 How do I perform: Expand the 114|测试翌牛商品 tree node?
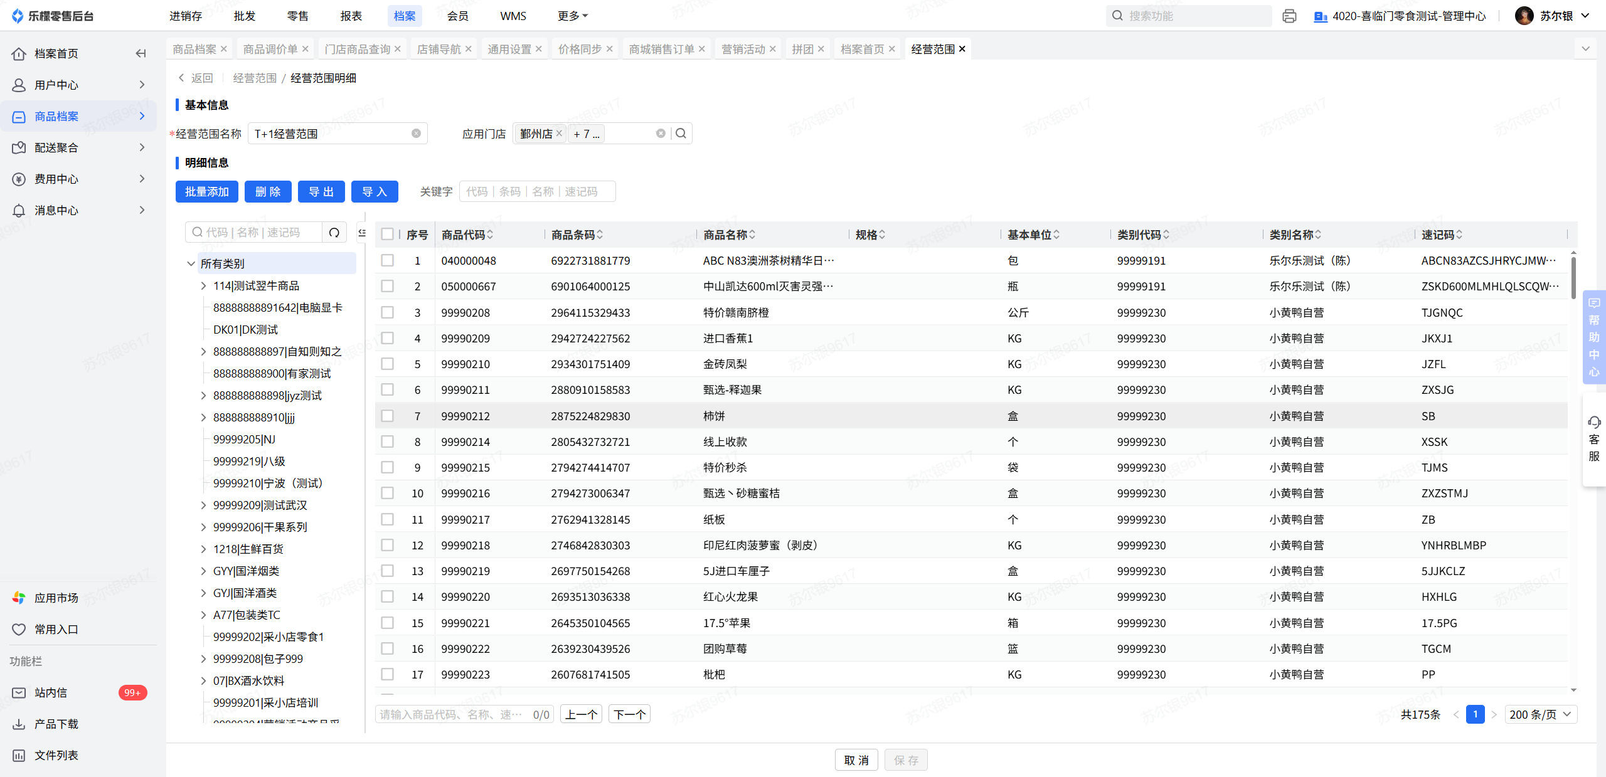pyautogui.click(x=203, y=286)
